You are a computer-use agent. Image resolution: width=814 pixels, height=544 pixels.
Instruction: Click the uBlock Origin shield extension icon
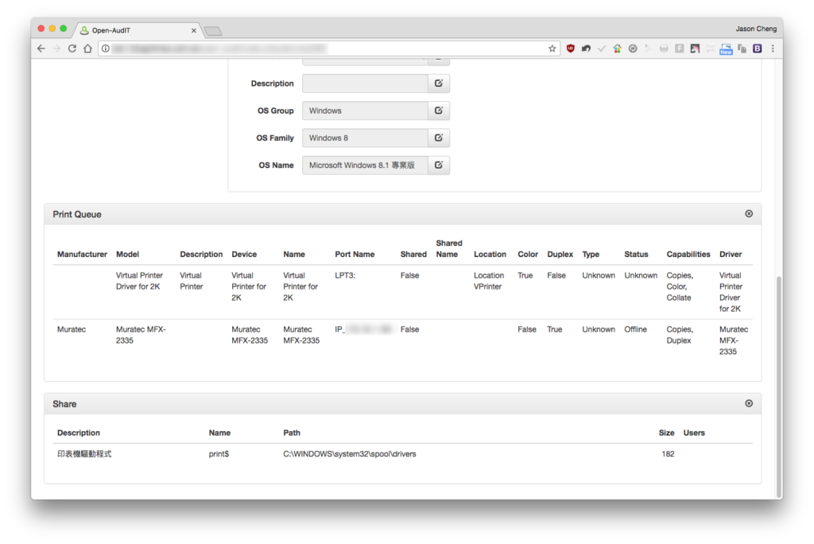point(571,49)
